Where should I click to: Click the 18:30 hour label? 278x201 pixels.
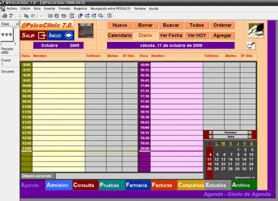click(145, 117)
